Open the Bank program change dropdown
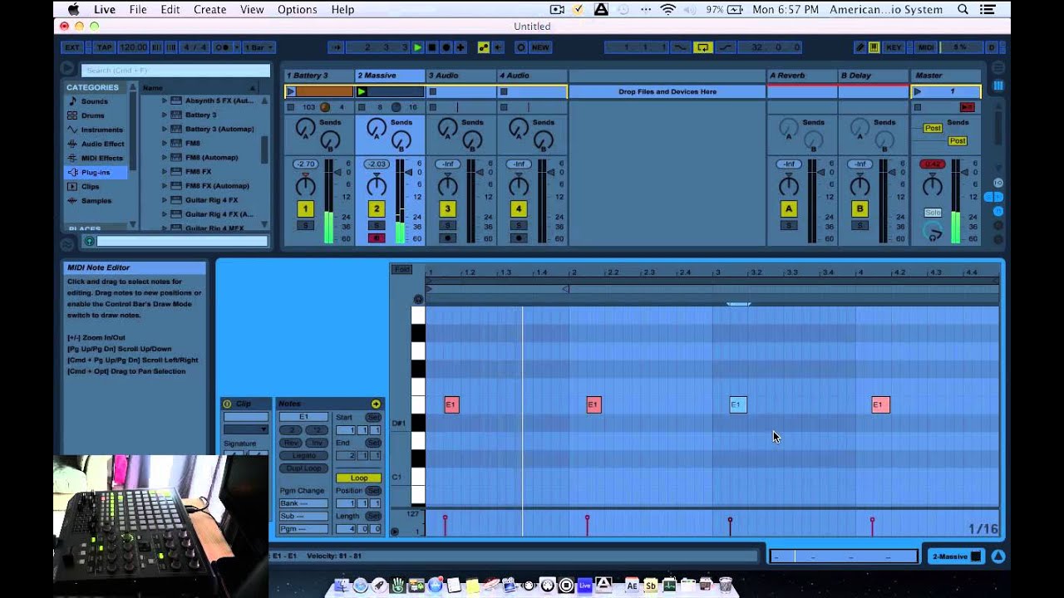Image resolution: width=1064 pixels, height=598 pixels. [x=303, y=503]
